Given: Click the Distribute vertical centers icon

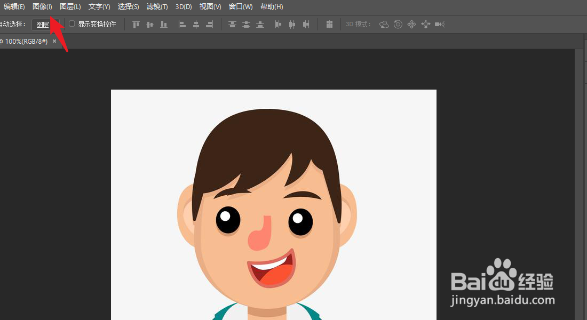Looking at the screenshot, I should (x=246, y=25).
